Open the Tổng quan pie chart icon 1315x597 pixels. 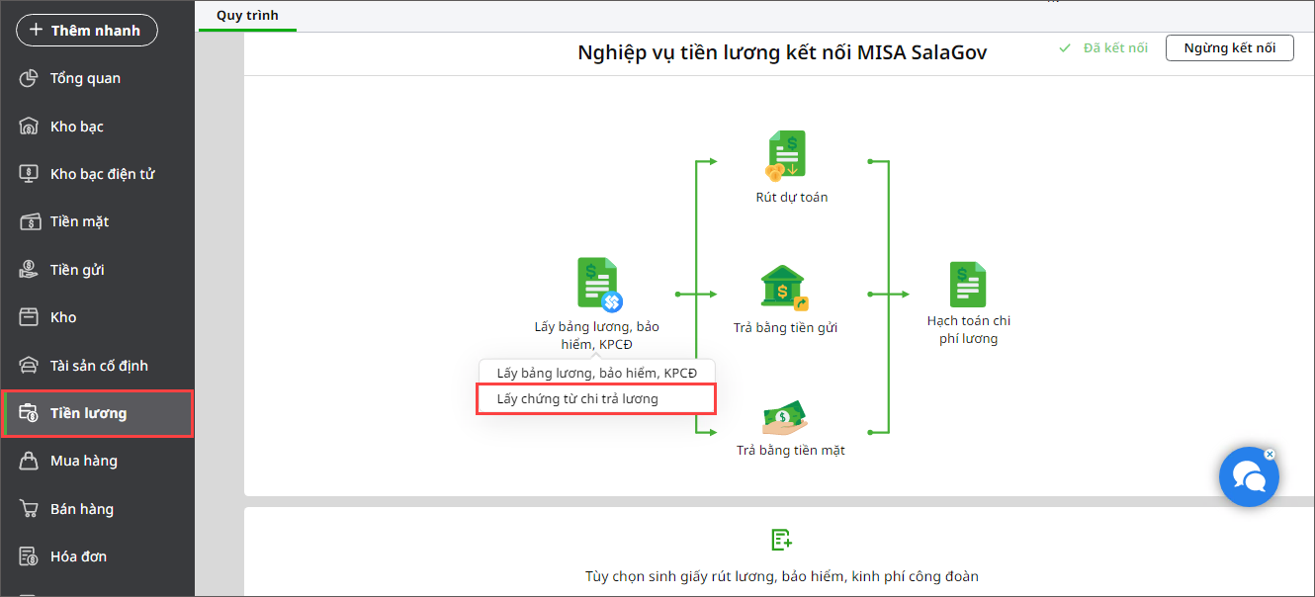tap(30, 78)
